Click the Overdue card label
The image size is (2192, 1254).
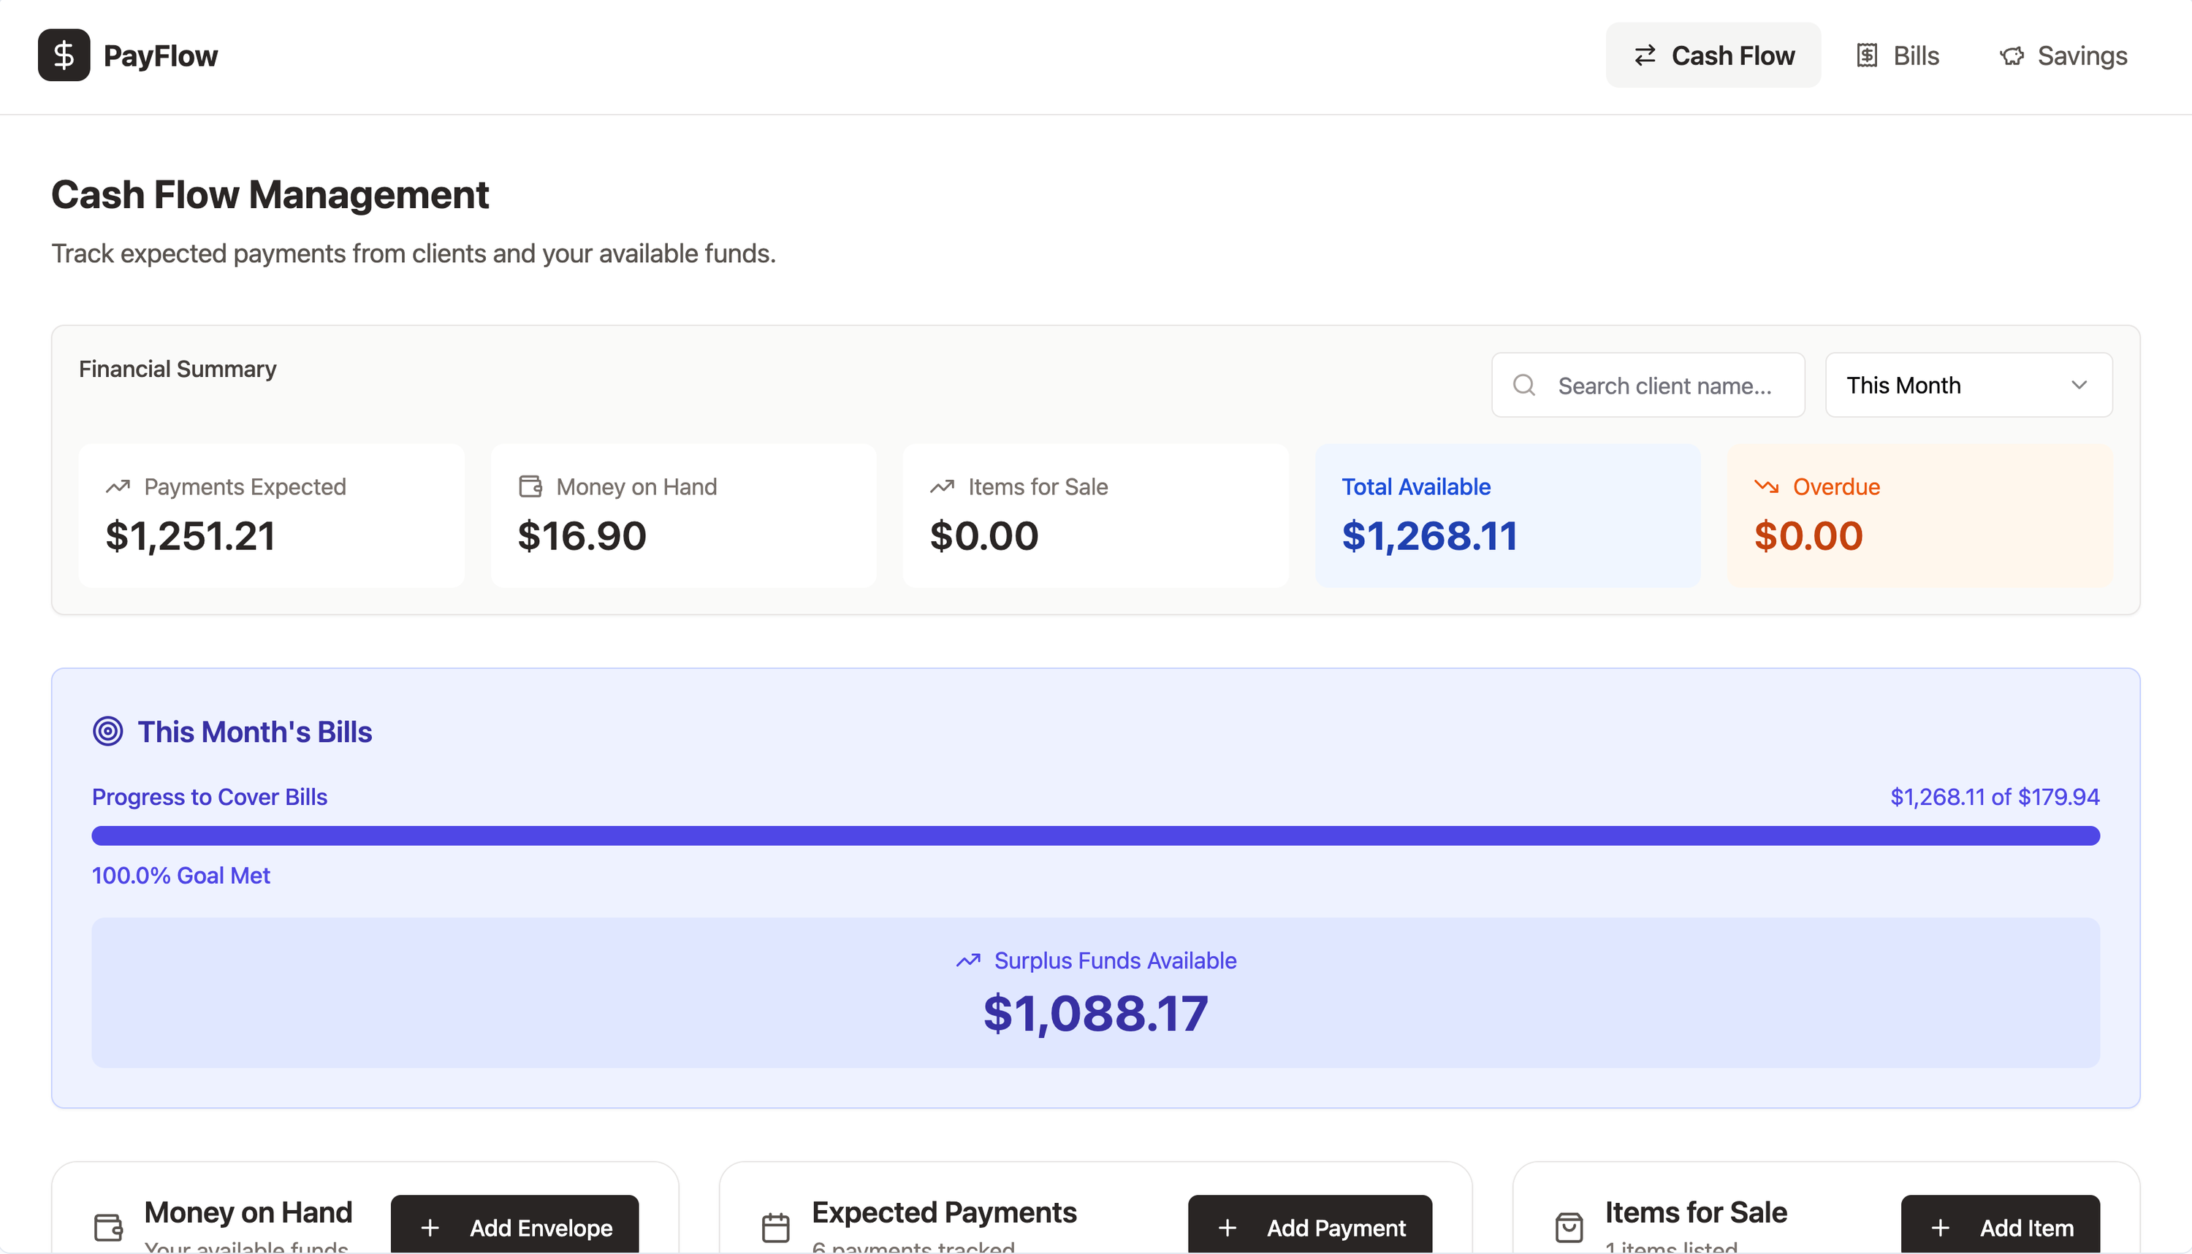[x=1836, y=486]
